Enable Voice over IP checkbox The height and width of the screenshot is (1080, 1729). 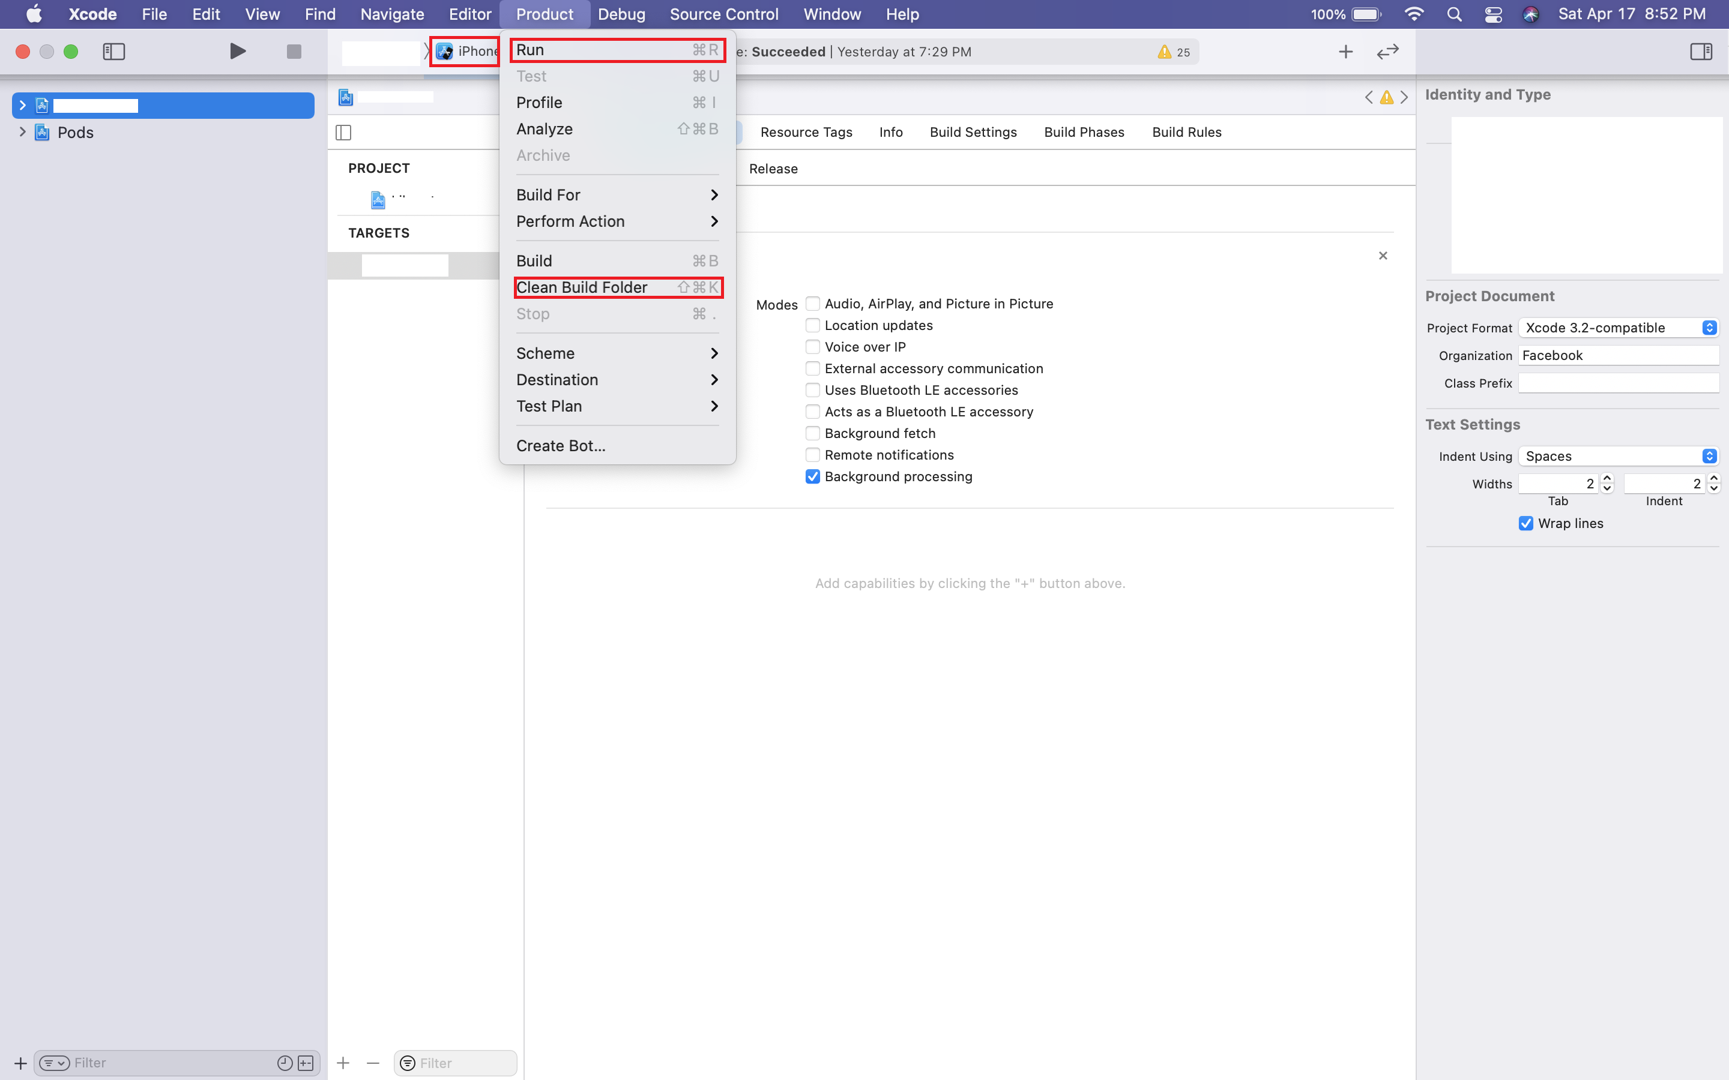coord(812,346)
